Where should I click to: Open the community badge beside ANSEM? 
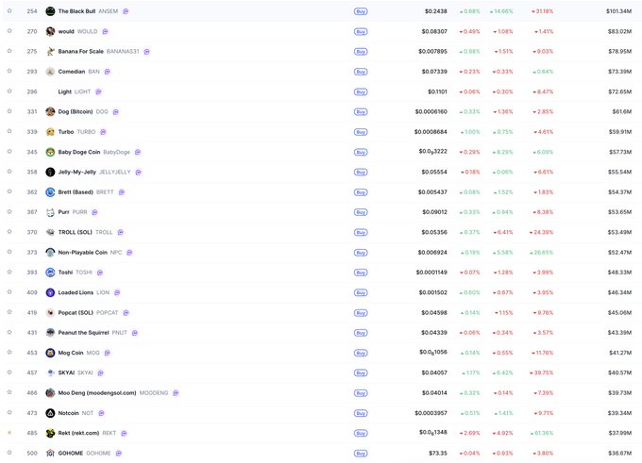coord(126,11)
